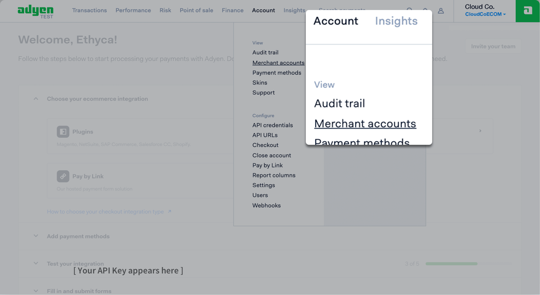The image size is (540, 295).
Task: Open the user profile icon
Action: pyautogui.click(x=441, y=11)
